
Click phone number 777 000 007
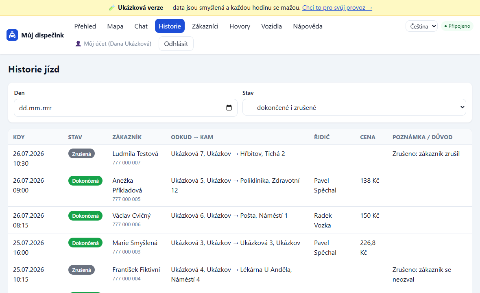coord(127,162)
